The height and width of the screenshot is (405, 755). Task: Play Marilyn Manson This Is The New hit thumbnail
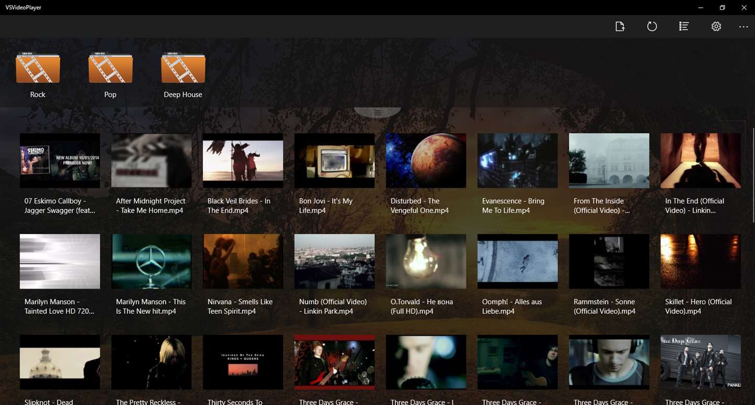[x=152, y=262]
